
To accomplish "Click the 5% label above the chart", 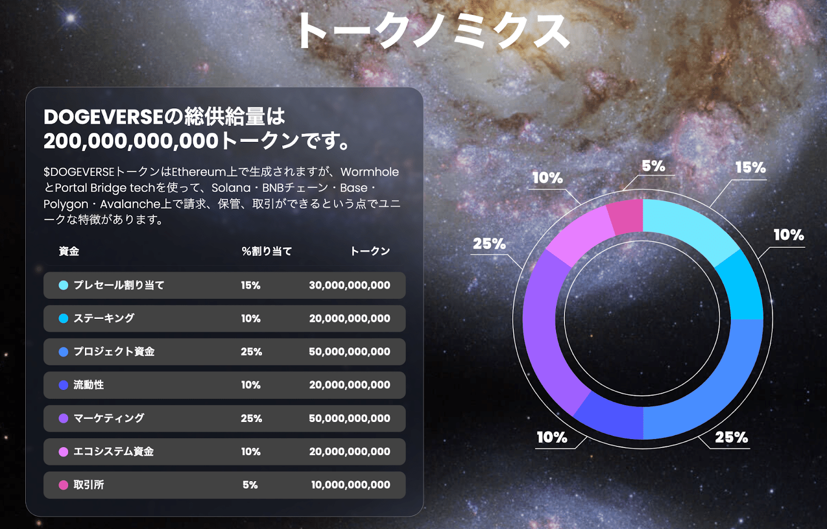I will (653, 166).
